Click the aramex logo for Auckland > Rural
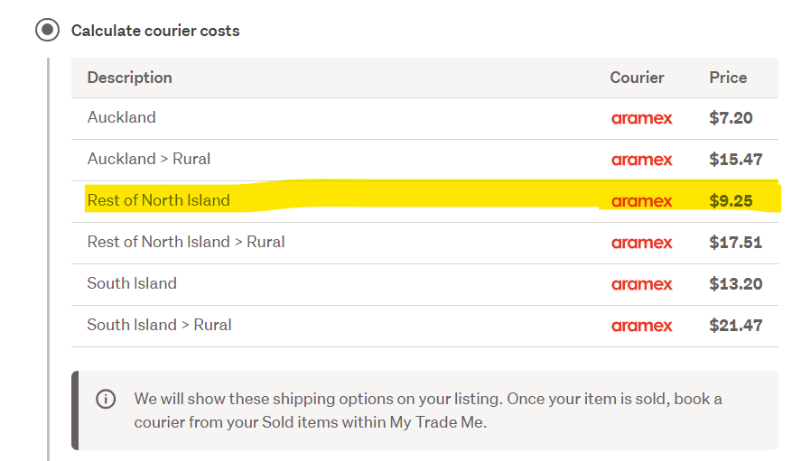 641,160
